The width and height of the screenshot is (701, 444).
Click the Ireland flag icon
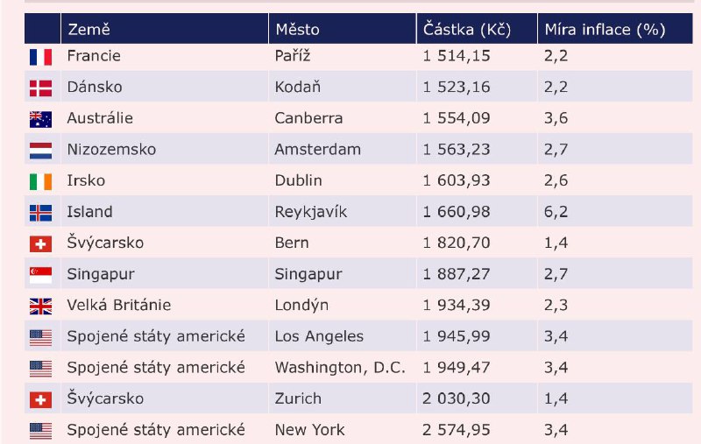[x=40, y=181]
